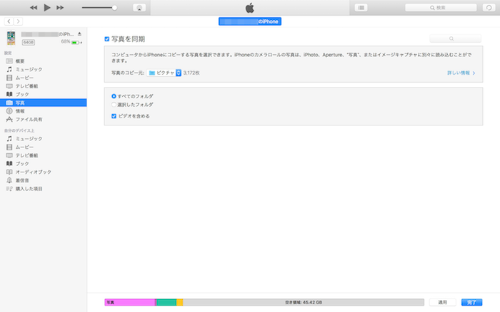Click the 詳しい情報 link

coord(461,73)
